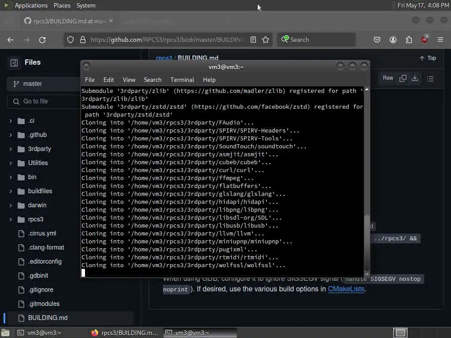Open the tracking protection shield icon
The height and width of the screenshot is (338, 451).
coord(70,40)
